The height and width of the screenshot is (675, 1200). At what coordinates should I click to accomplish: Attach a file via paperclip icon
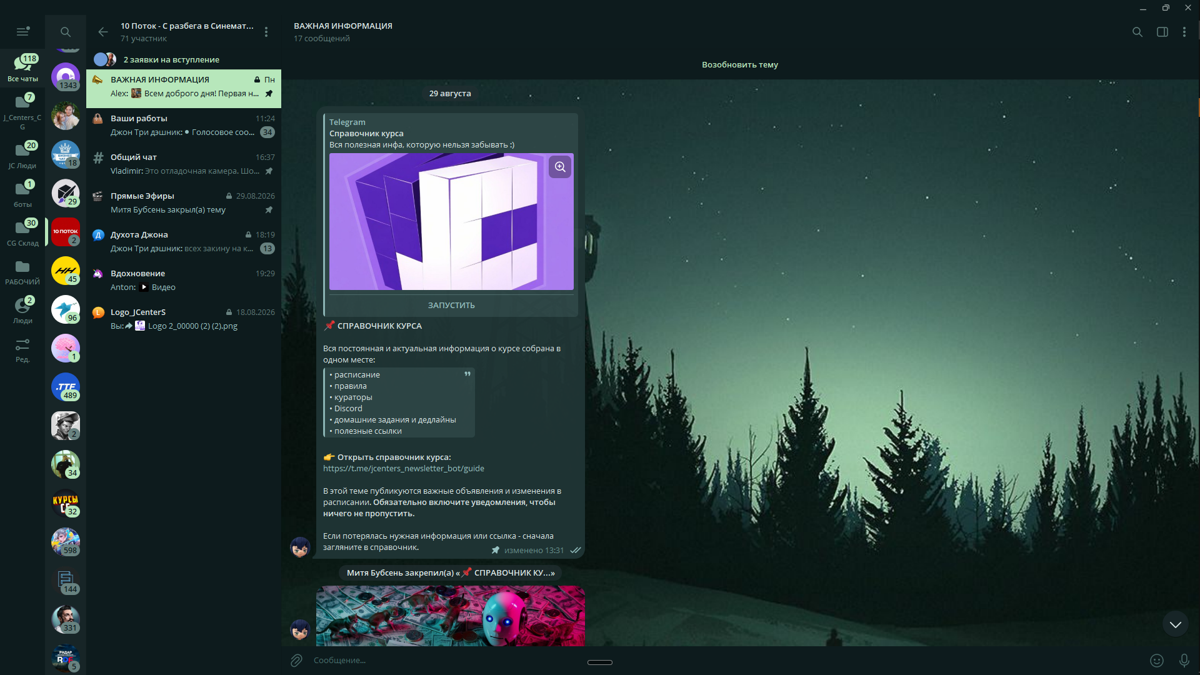pyautogui.click(x=296, y=660)
